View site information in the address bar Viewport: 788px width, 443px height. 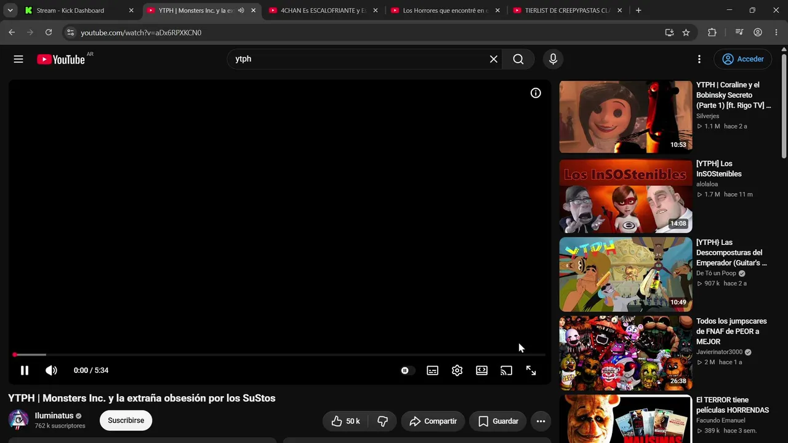(70, 33)
